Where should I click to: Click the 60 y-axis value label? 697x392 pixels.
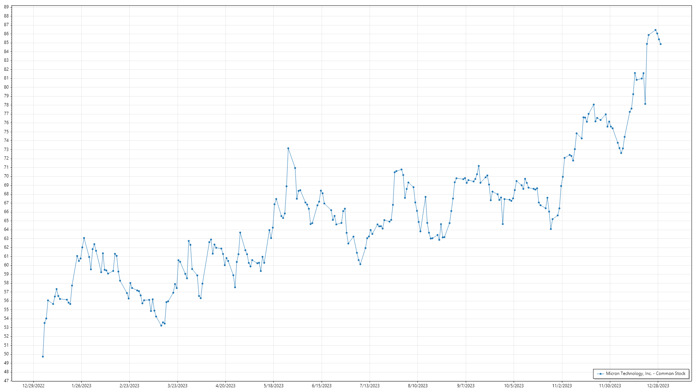point(7,265)
